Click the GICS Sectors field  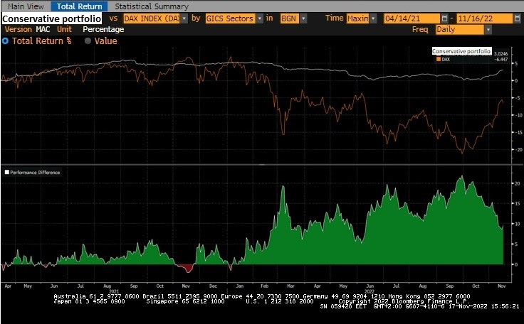point(230,18)
